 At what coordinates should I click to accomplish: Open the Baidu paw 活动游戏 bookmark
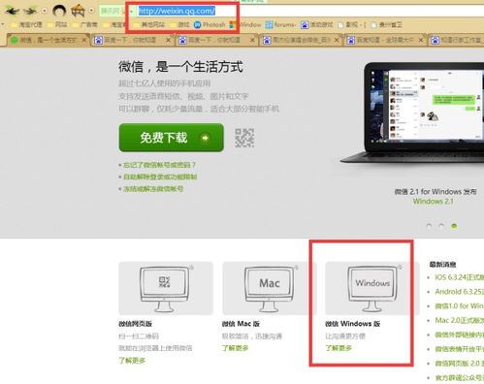[317, 24]
